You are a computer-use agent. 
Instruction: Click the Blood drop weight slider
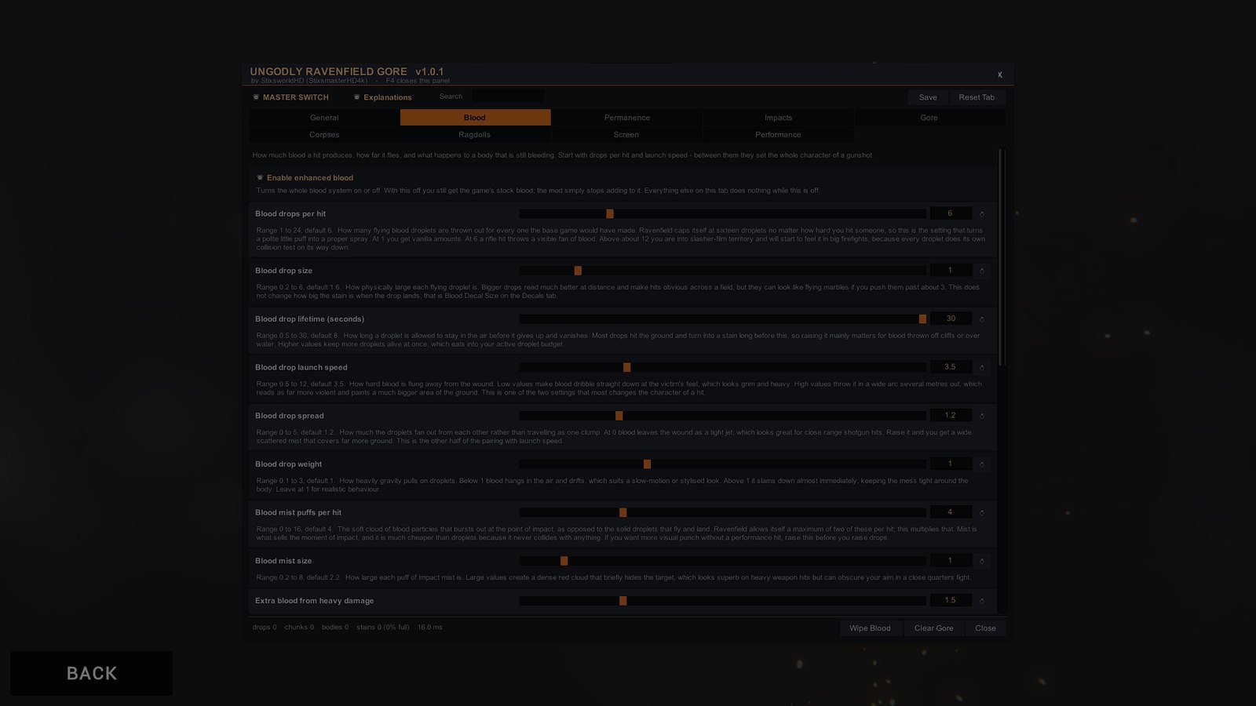[722, 464]
